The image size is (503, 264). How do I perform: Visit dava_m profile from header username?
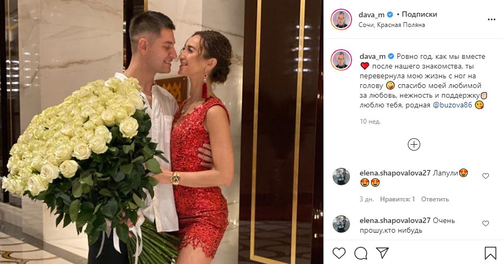(372, 15)
